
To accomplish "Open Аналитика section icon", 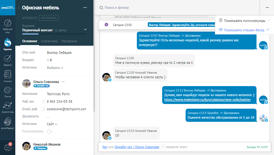I will pyautogui.click(x=7, y=107).
